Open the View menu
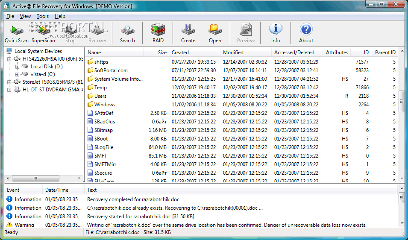This screenshot has height=240, width=408. click(x=25, y=16)
